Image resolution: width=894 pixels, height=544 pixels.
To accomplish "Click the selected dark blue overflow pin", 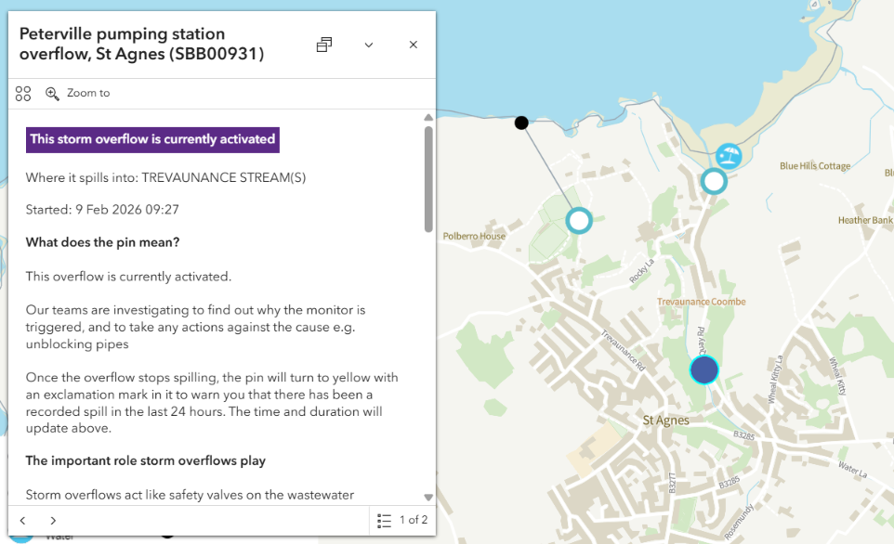I will [704, 369].
